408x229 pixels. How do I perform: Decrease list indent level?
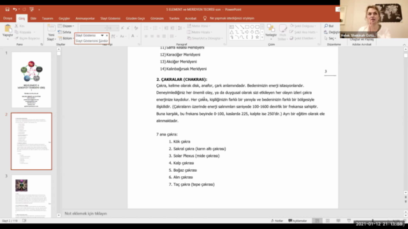[x=166, y=28]
